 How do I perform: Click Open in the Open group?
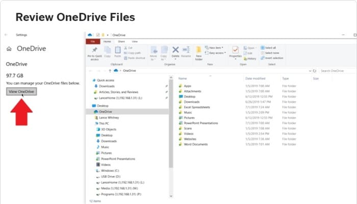250,48
